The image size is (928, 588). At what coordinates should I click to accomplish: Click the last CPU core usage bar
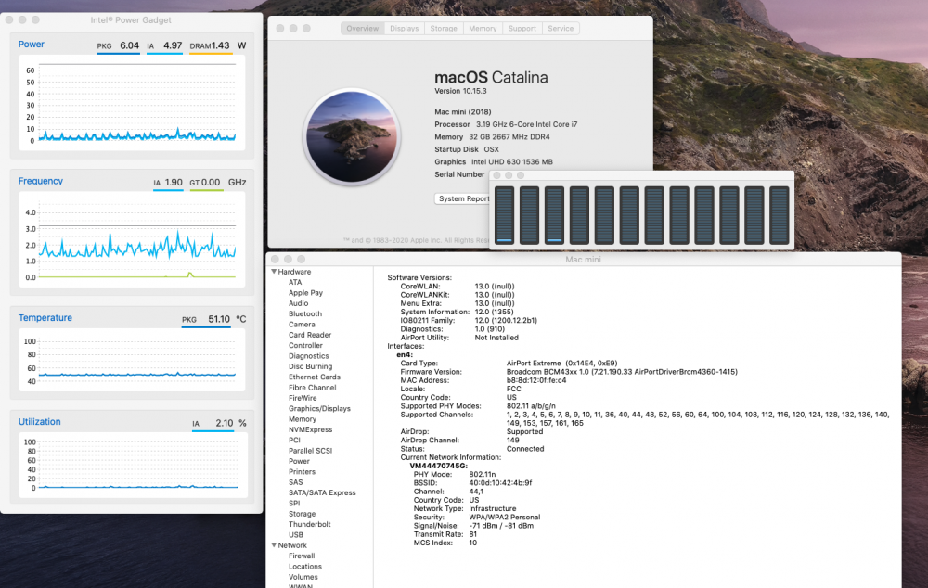point(779,215)
